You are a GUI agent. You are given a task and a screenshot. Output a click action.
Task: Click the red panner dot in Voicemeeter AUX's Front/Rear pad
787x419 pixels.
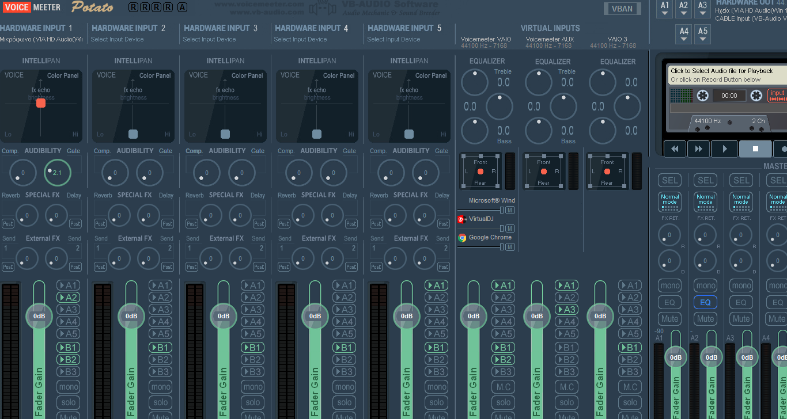click(544, 172)
